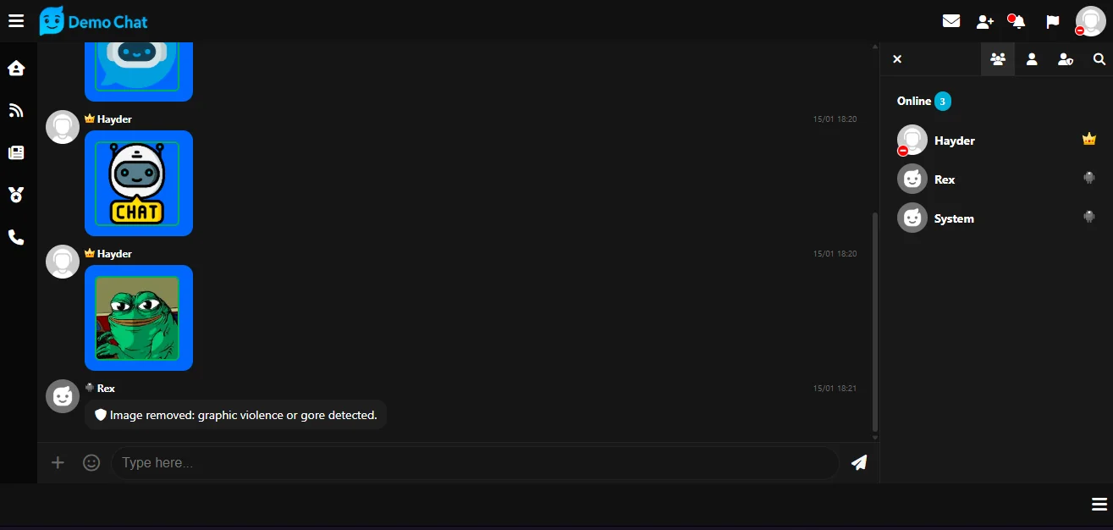Open the news icon in left sidebar
The image size is (1113, 530).
(x=16, y=152)
